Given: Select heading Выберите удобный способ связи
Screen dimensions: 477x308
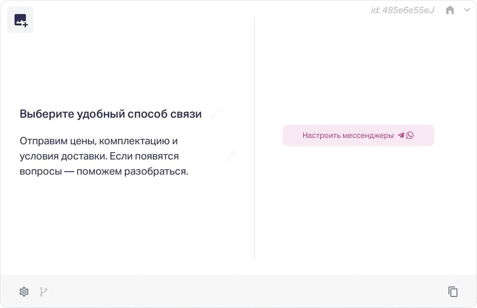Looking at the screenshot, I should click(111, 114).
